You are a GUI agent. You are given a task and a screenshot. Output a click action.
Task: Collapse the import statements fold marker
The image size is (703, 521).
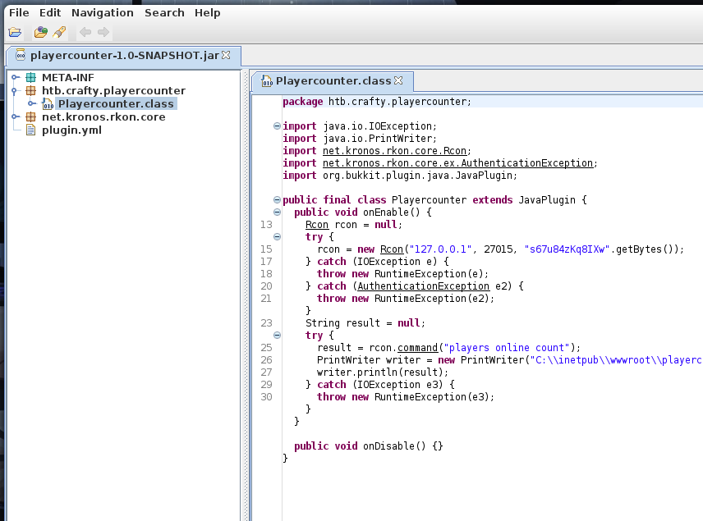[277, 126]
